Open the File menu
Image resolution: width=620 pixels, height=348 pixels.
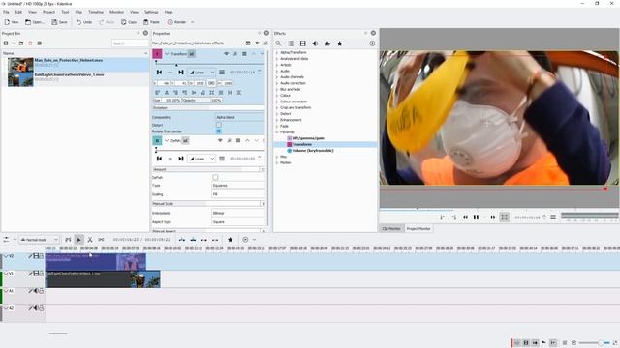point(6,12)
